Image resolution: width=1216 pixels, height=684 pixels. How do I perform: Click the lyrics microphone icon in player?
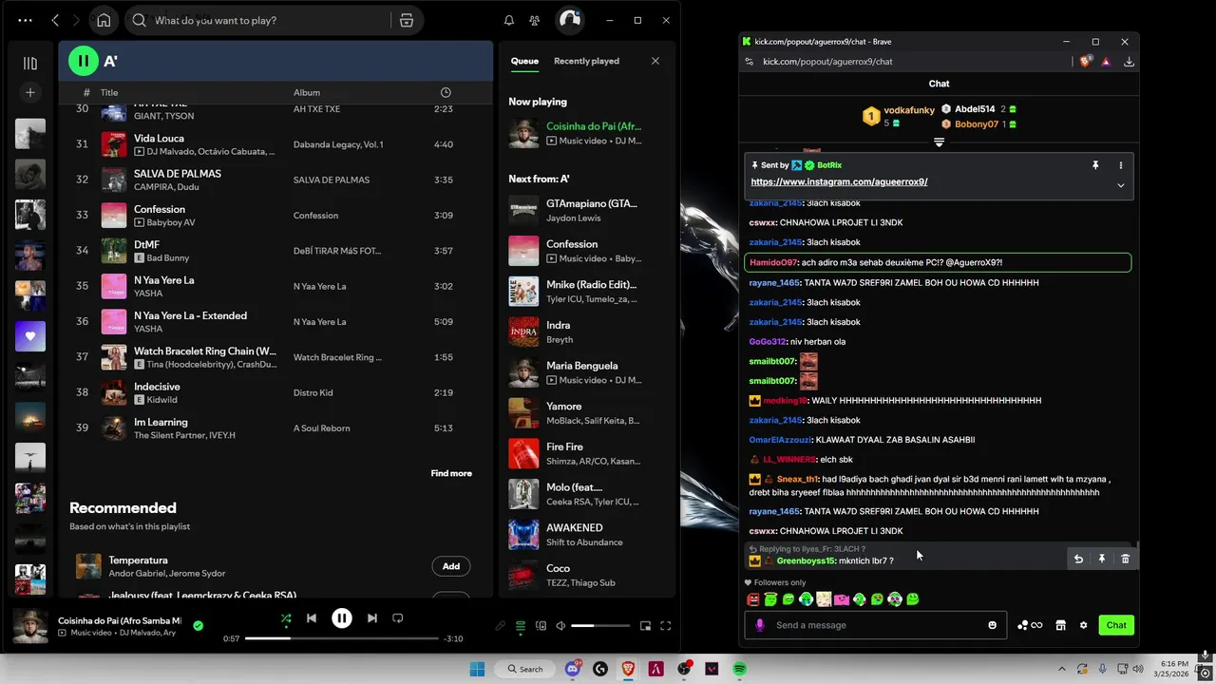(x=501, y=626)
